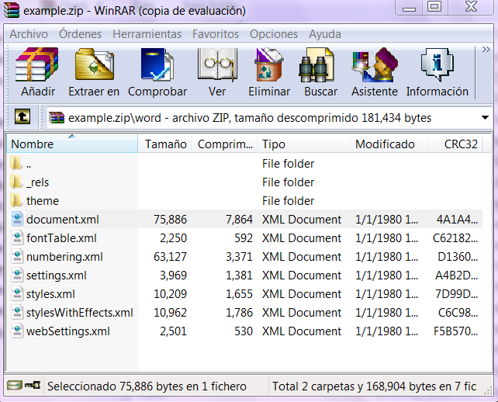Viewport: 498px width, 402px height.
Task: Select the webSettings.xml file name
Action: point(68,331)
